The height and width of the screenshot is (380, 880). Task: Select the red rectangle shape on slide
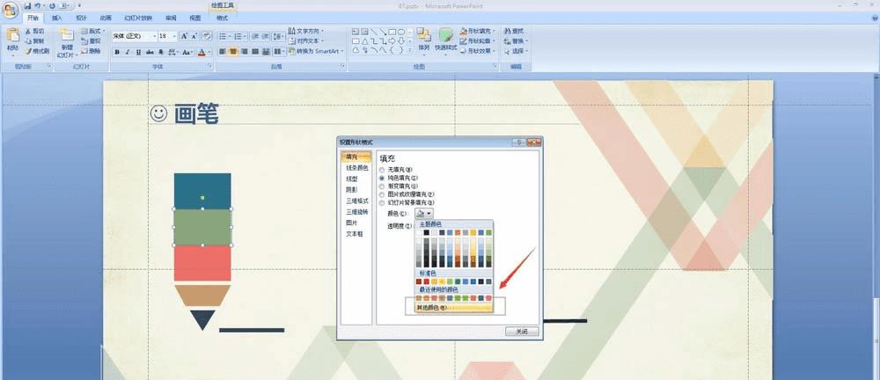202,263
